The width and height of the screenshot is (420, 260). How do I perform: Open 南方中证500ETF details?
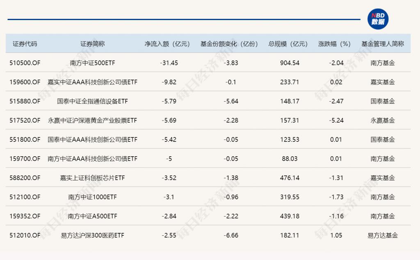point(94,63)
